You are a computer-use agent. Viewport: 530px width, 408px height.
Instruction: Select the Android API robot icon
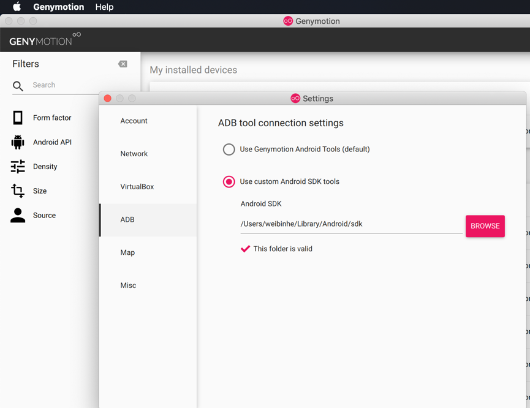click(x=18, y=142)
